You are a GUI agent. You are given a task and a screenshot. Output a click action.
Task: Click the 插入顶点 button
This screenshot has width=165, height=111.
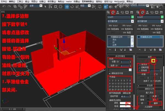(x=150, y=93)
